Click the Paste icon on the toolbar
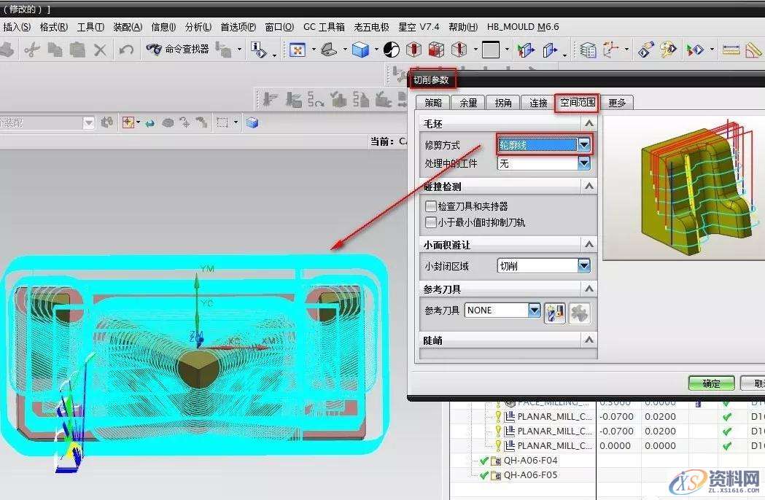Screen dimensions: 765x500 [76, 50]
